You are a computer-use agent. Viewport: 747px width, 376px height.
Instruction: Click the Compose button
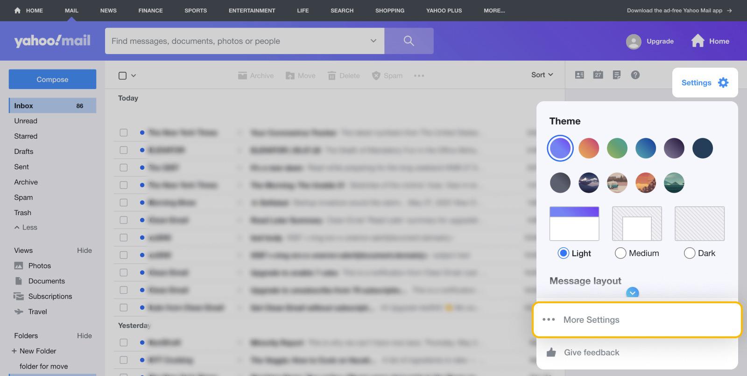click(52, 79)
